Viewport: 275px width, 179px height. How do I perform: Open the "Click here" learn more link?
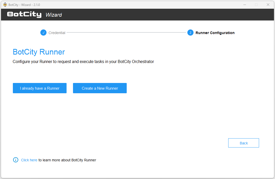[29, 160]
